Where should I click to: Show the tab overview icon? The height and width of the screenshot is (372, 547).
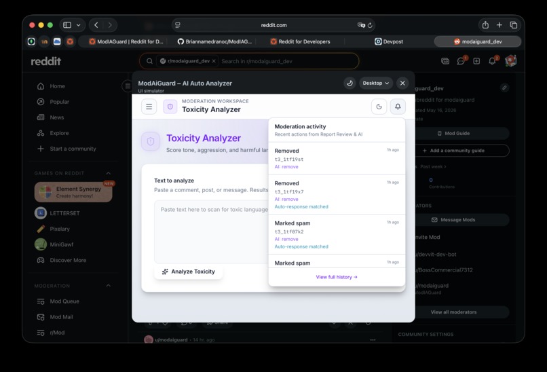(514, 24)
